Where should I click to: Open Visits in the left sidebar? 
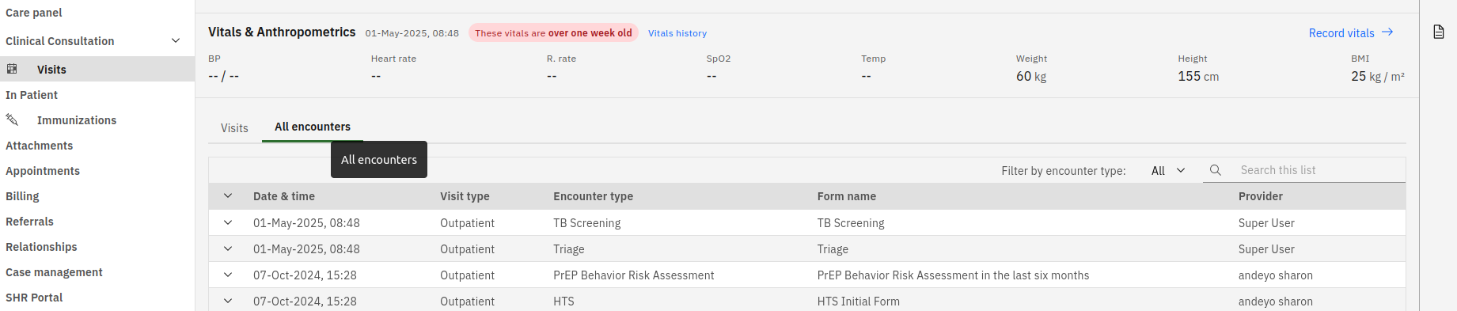pyautogui.click(x=97, y=69)
